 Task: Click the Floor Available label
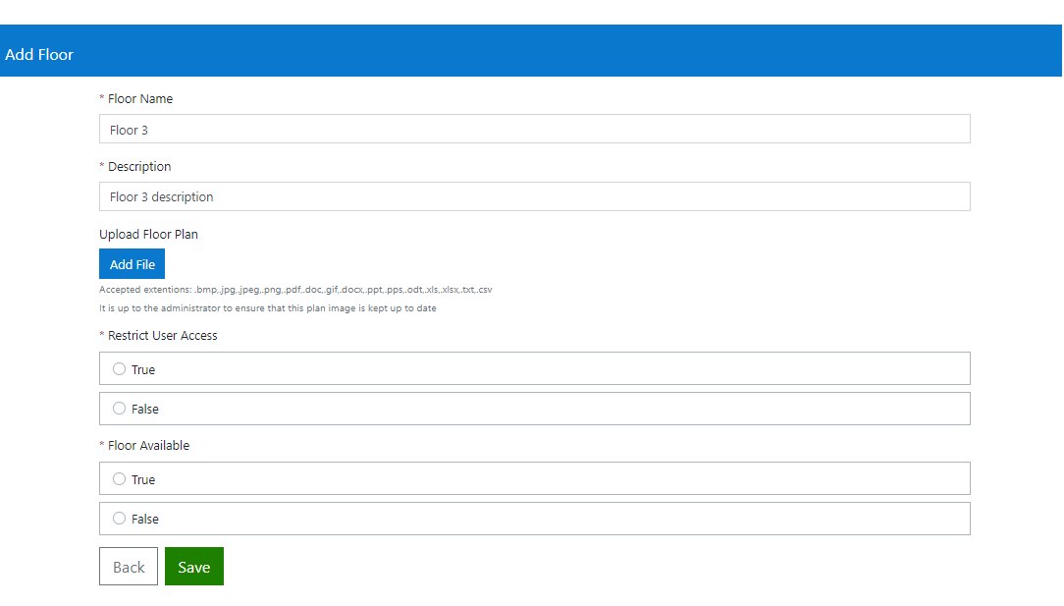(148, 446)
